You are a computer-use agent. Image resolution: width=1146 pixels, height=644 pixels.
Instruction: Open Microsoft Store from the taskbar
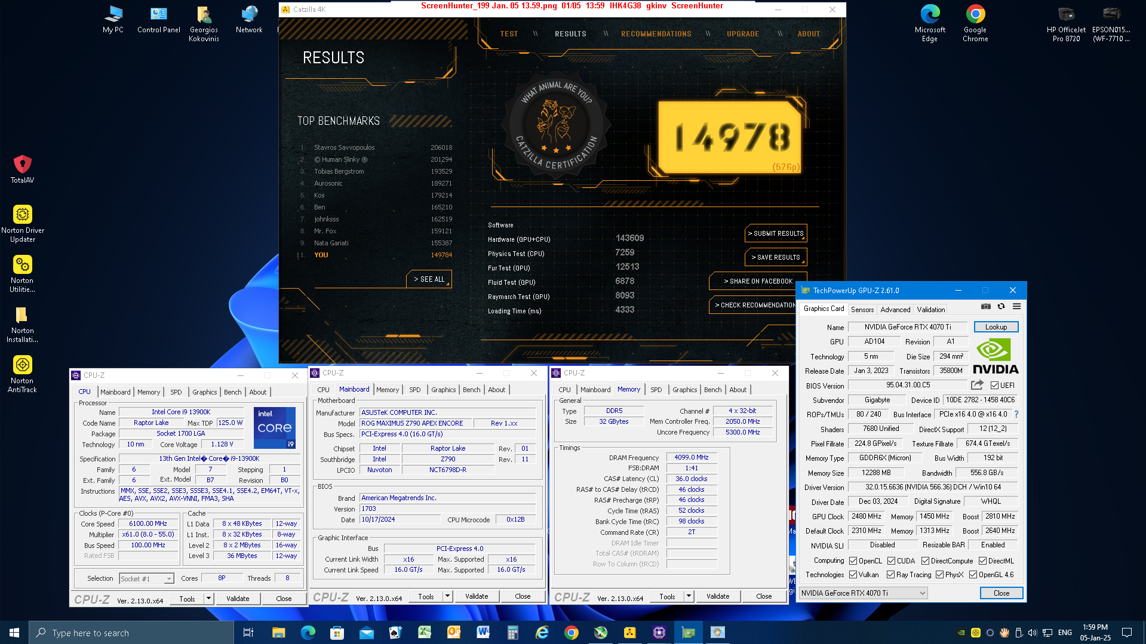point(337,633)
